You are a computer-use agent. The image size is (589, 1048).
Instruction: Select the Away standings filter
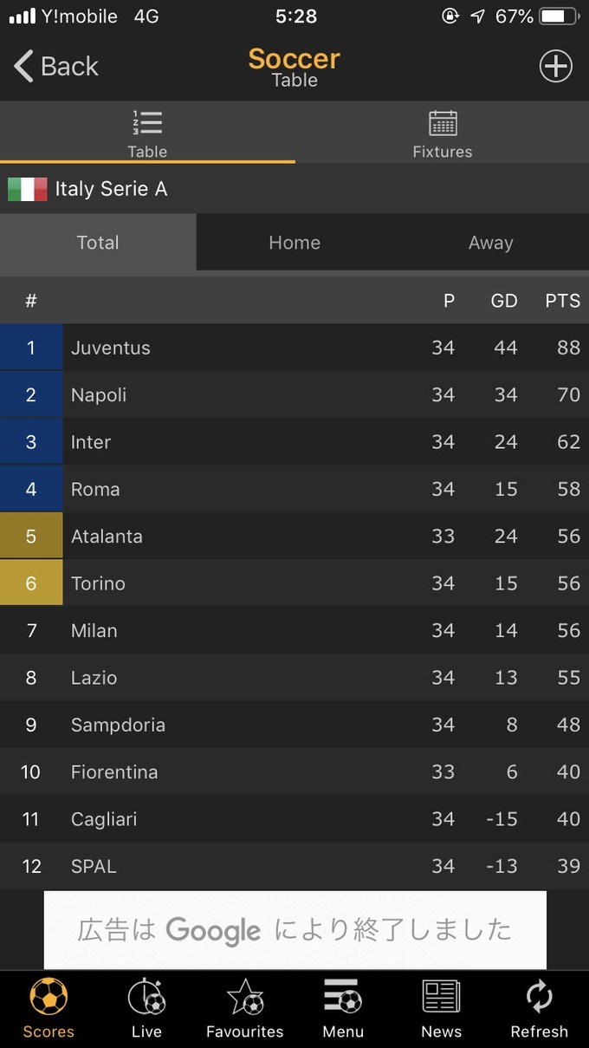coord(491,243)
